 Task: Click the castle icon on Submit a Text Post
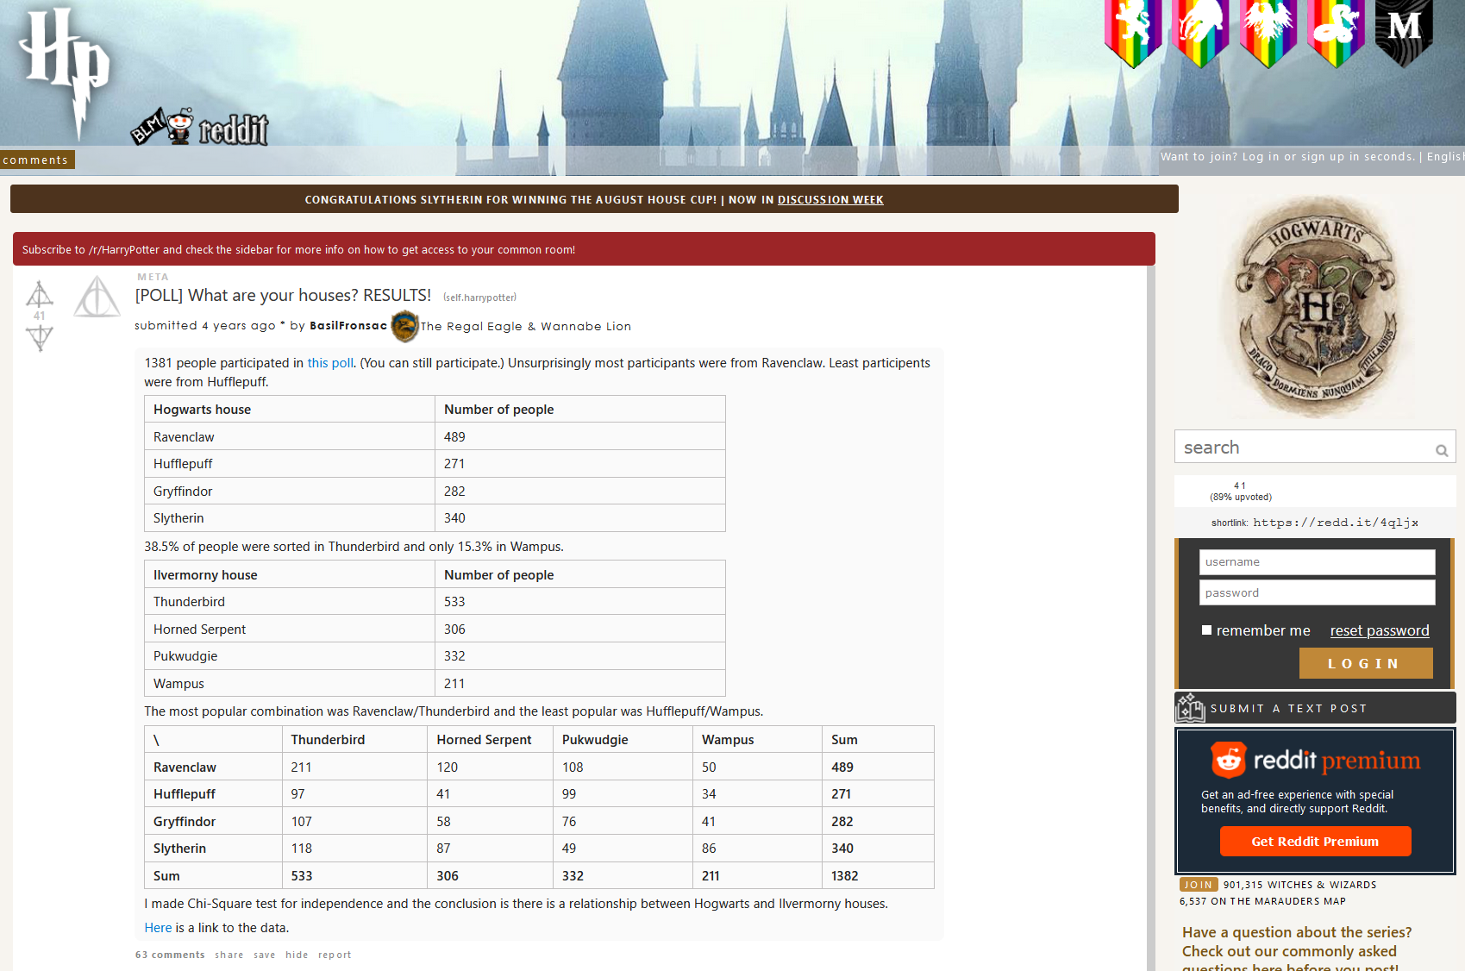click(x=1190, y=707)
